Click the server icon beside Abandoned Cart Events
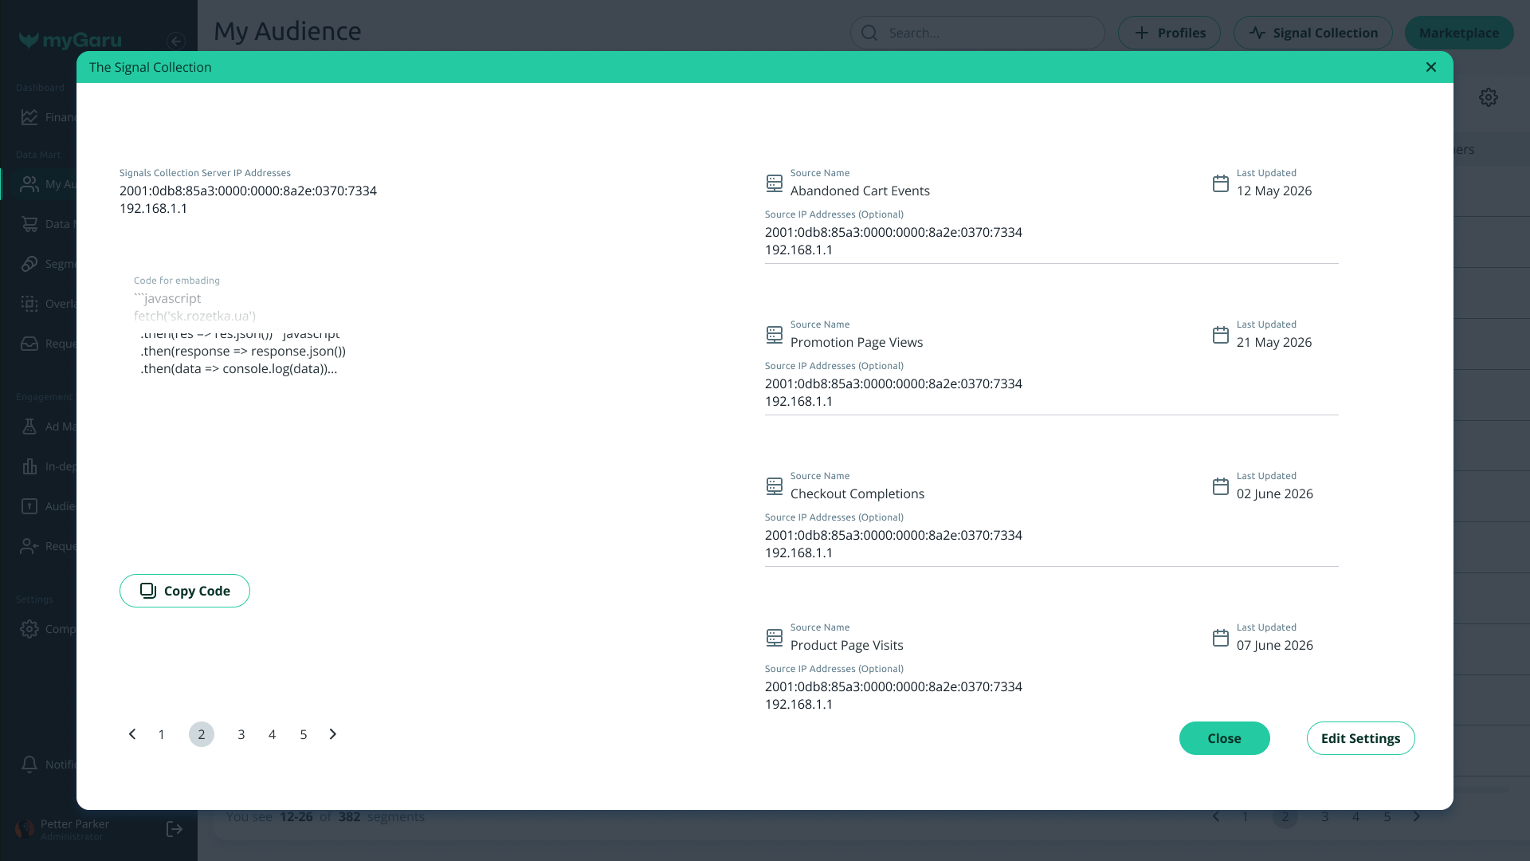The height and width of the screenshot is (861, 1530). tap(775, 183)
